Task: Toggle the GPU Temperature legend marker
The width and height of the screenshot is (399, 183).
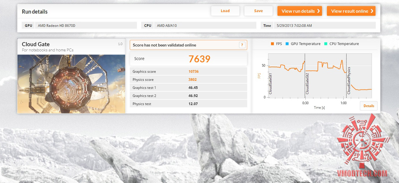Action: 287,44
